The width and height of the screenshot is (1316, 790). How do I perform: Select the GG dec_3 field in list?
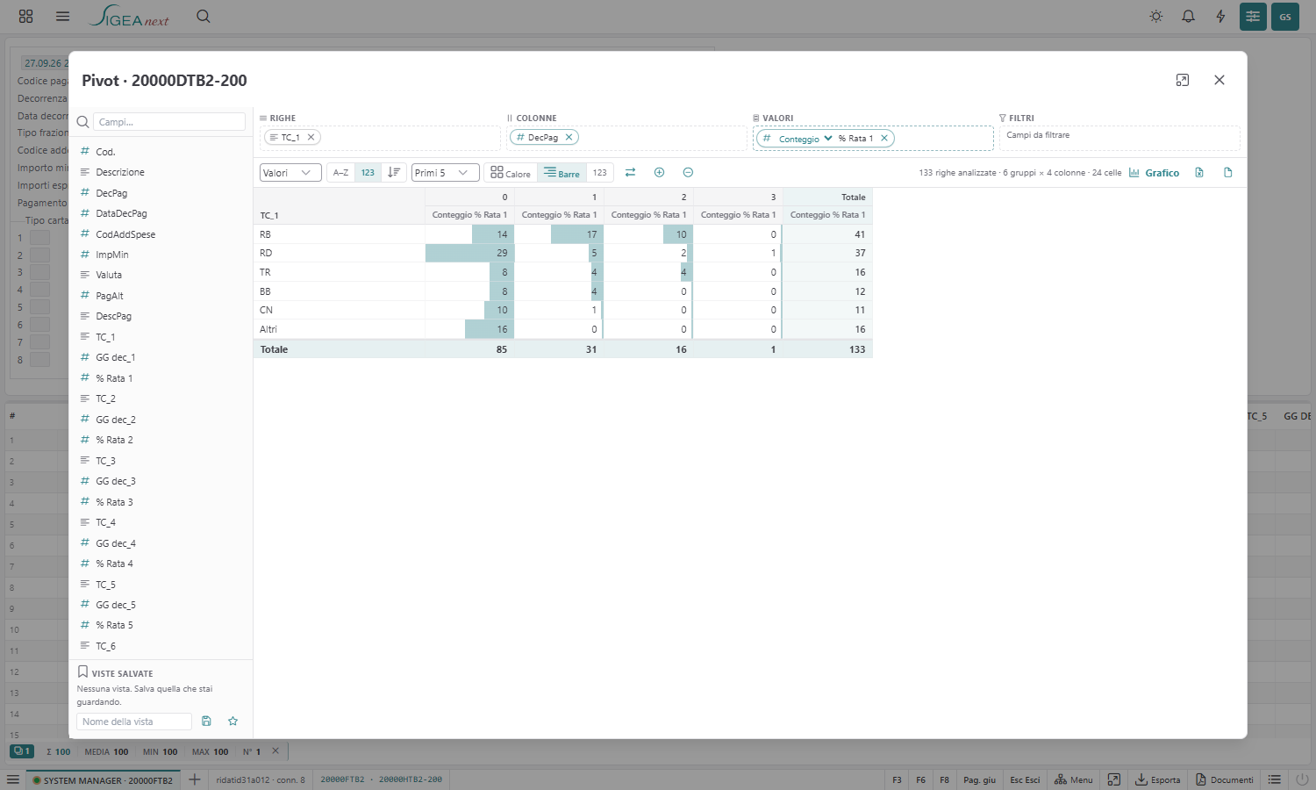(x=116, y=481)
